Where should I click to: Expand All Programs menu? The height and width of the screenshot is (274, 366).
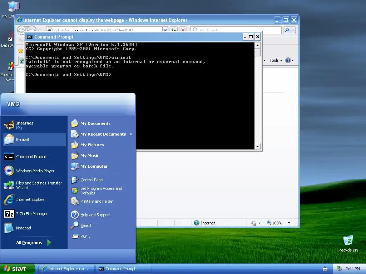tap(33, 243)
